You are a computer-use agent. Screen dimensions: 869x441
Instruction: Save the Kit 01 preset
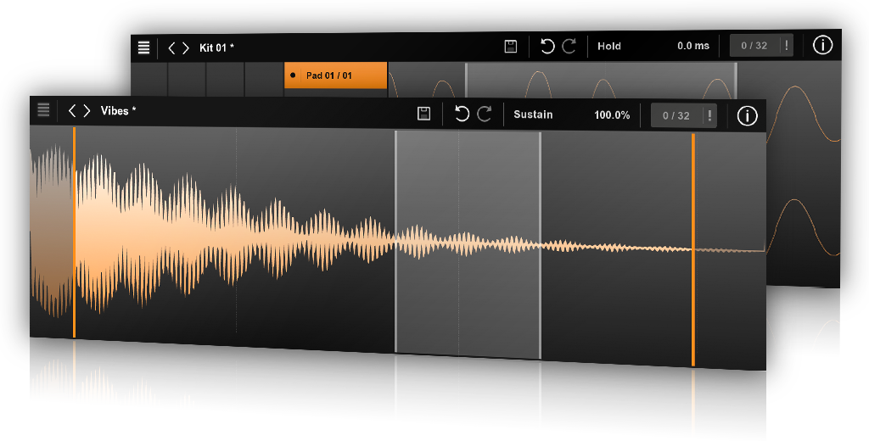[x=511, y=47]
